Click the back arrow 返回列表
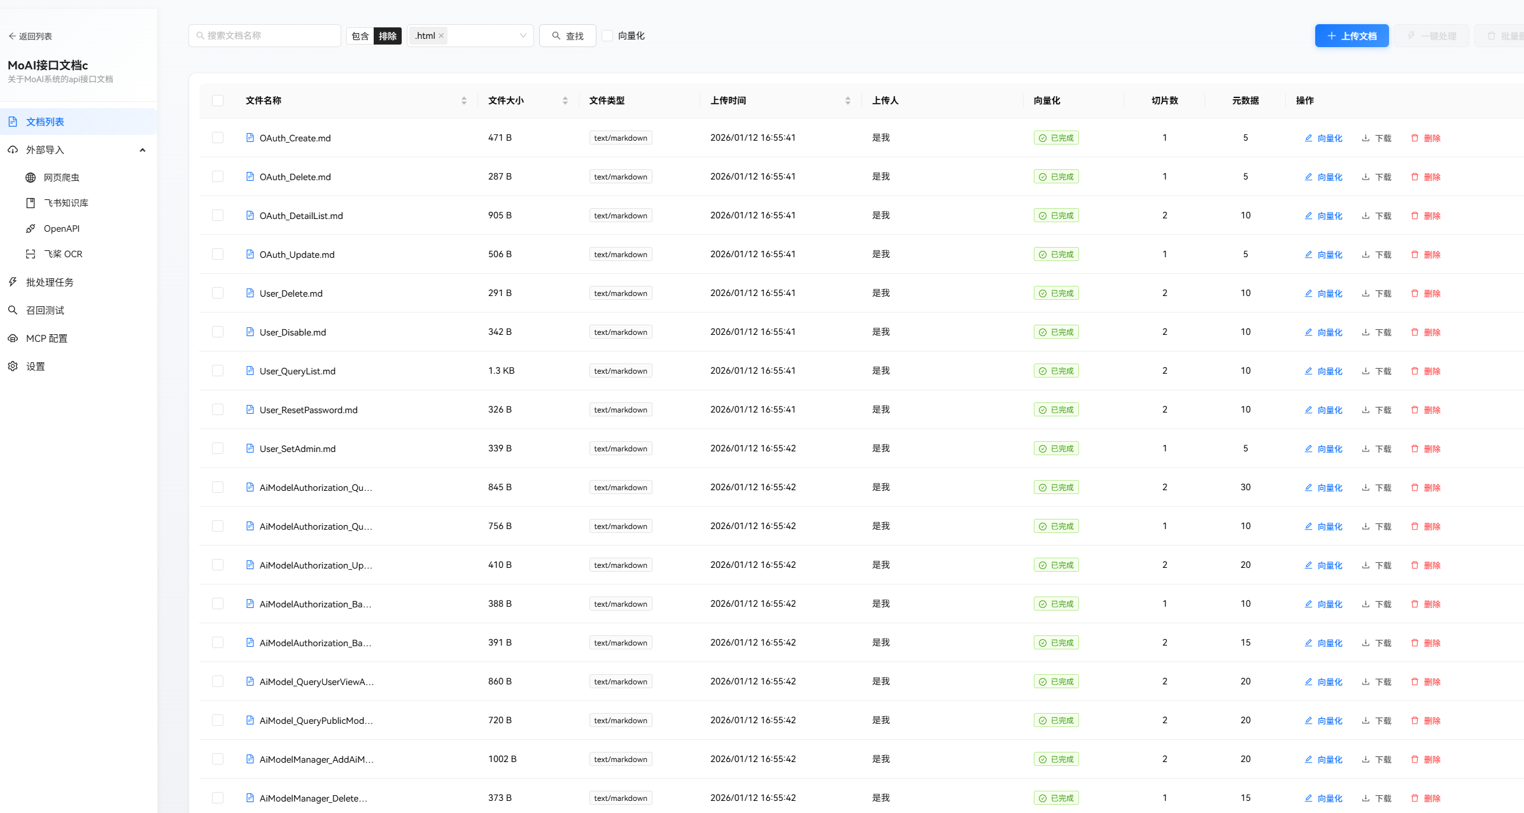The image size is (1524, 813). point(12,36)
